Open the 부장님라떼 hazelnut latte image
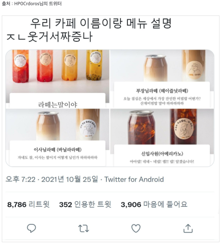 coord(162,79)
